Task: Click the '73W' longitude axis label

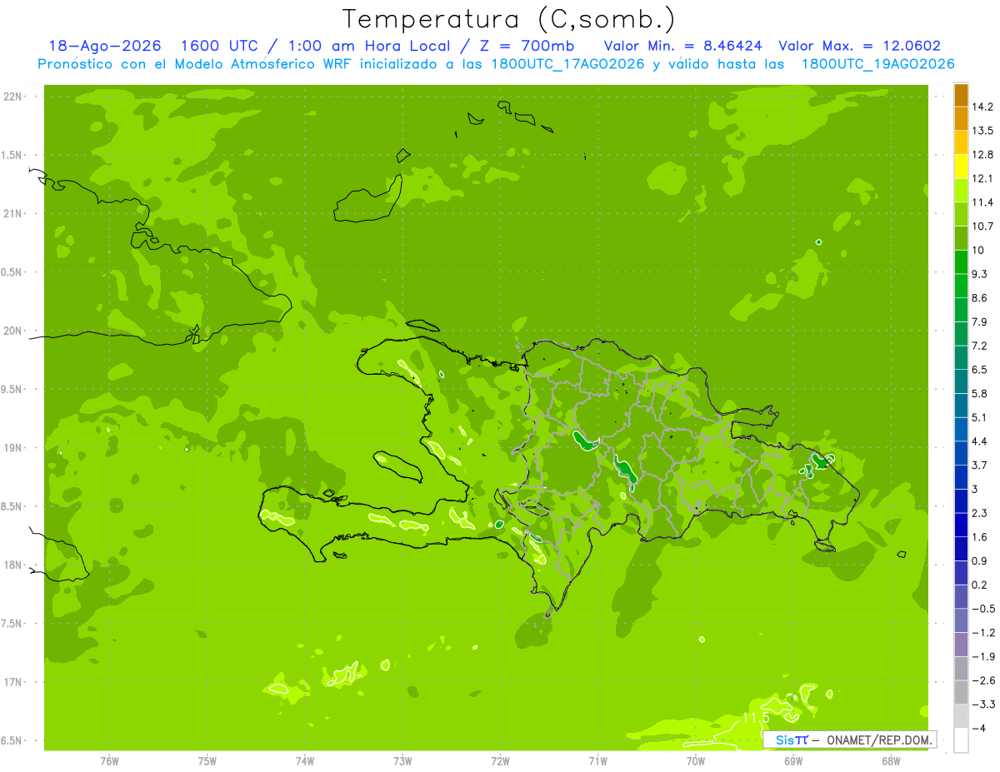Action: (402, 760)
